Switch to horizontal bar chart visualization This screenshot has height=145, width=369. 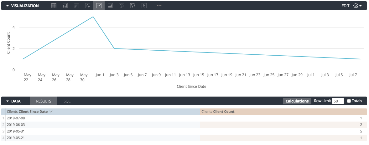click(x=76, y=6)
